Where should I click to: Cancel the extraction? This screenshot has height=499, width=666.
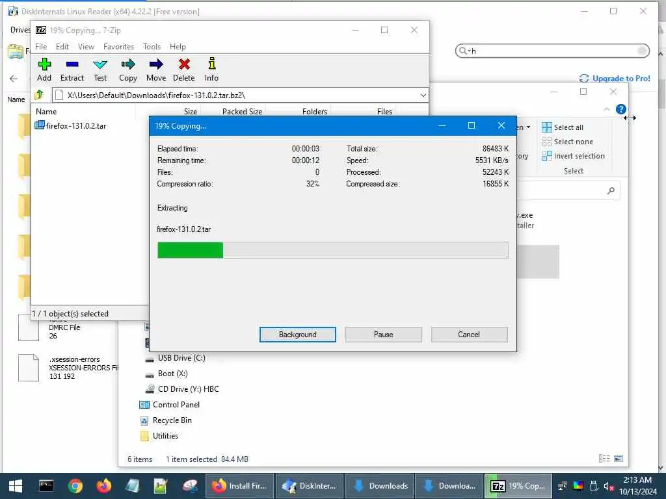point(469,335)
